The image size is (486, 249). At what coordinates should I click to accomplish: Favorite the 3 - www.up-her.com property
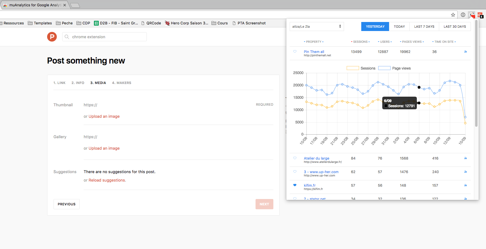coord(295,171)
